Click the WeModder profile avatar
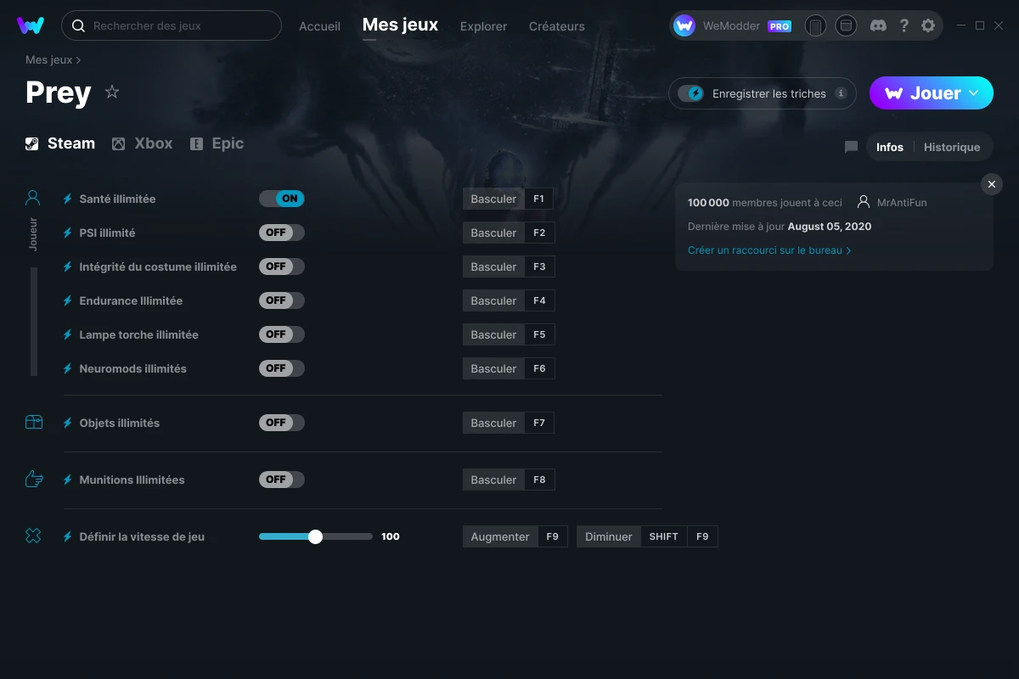Viewport: 1019px width, 679px height. tap(684, 25)
